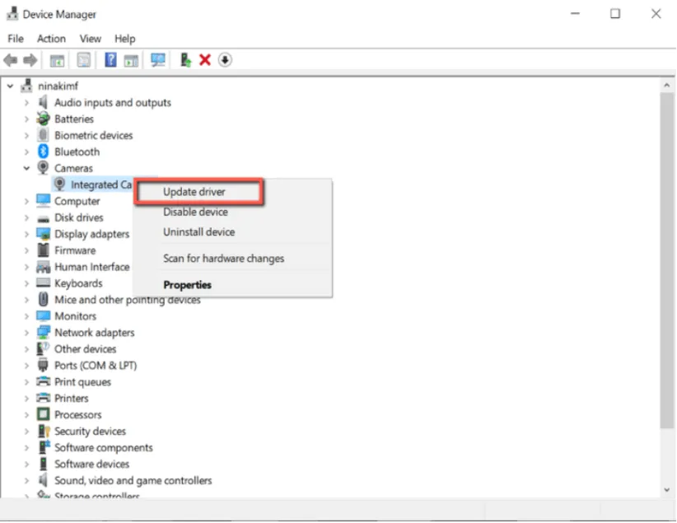The width and height of the screenshot is (677, 523).
Task: Choose Update driver from the context menu
Action: click(194, 192)
